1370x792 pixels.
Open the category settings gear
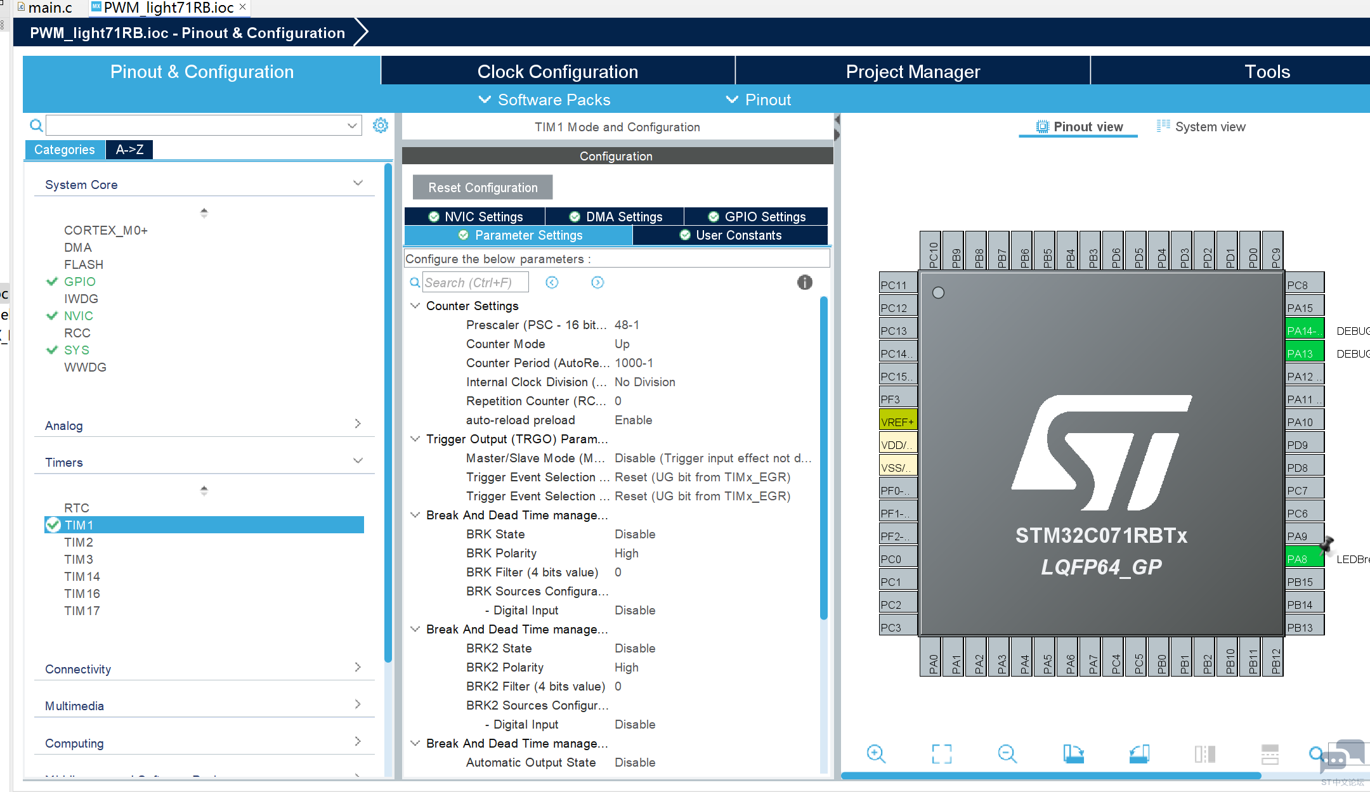pos(381,125)
